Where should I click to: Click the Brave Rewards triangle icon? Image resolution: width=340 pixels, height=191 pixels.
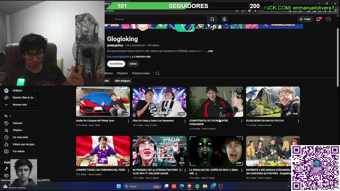[x=255, y=11]
